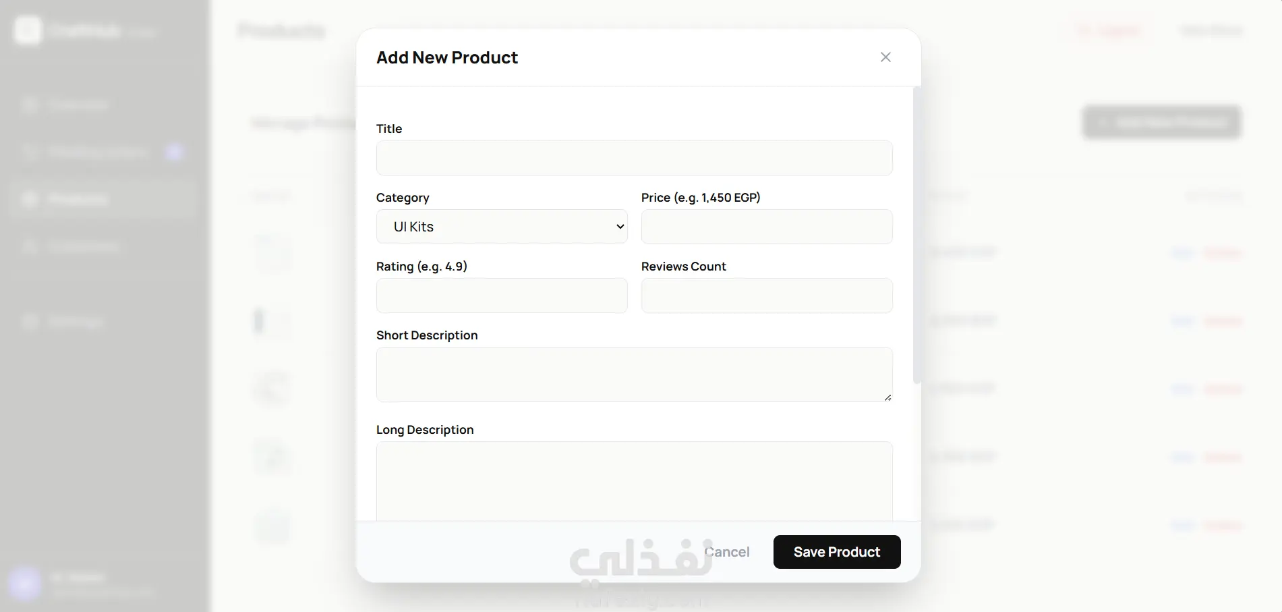Screen dimensions: 1282x612
Task: Click the app logo in the top-left corner
Action: click(28, 30)
